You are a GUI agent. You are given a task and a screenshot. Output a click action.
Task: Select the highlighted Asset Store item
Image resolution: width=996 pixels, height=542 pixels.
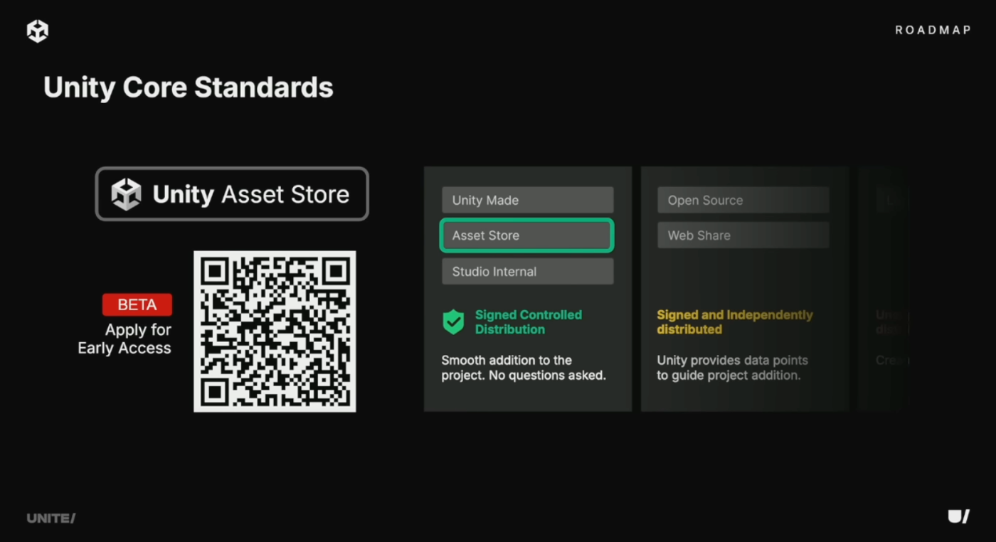(526, 235)
